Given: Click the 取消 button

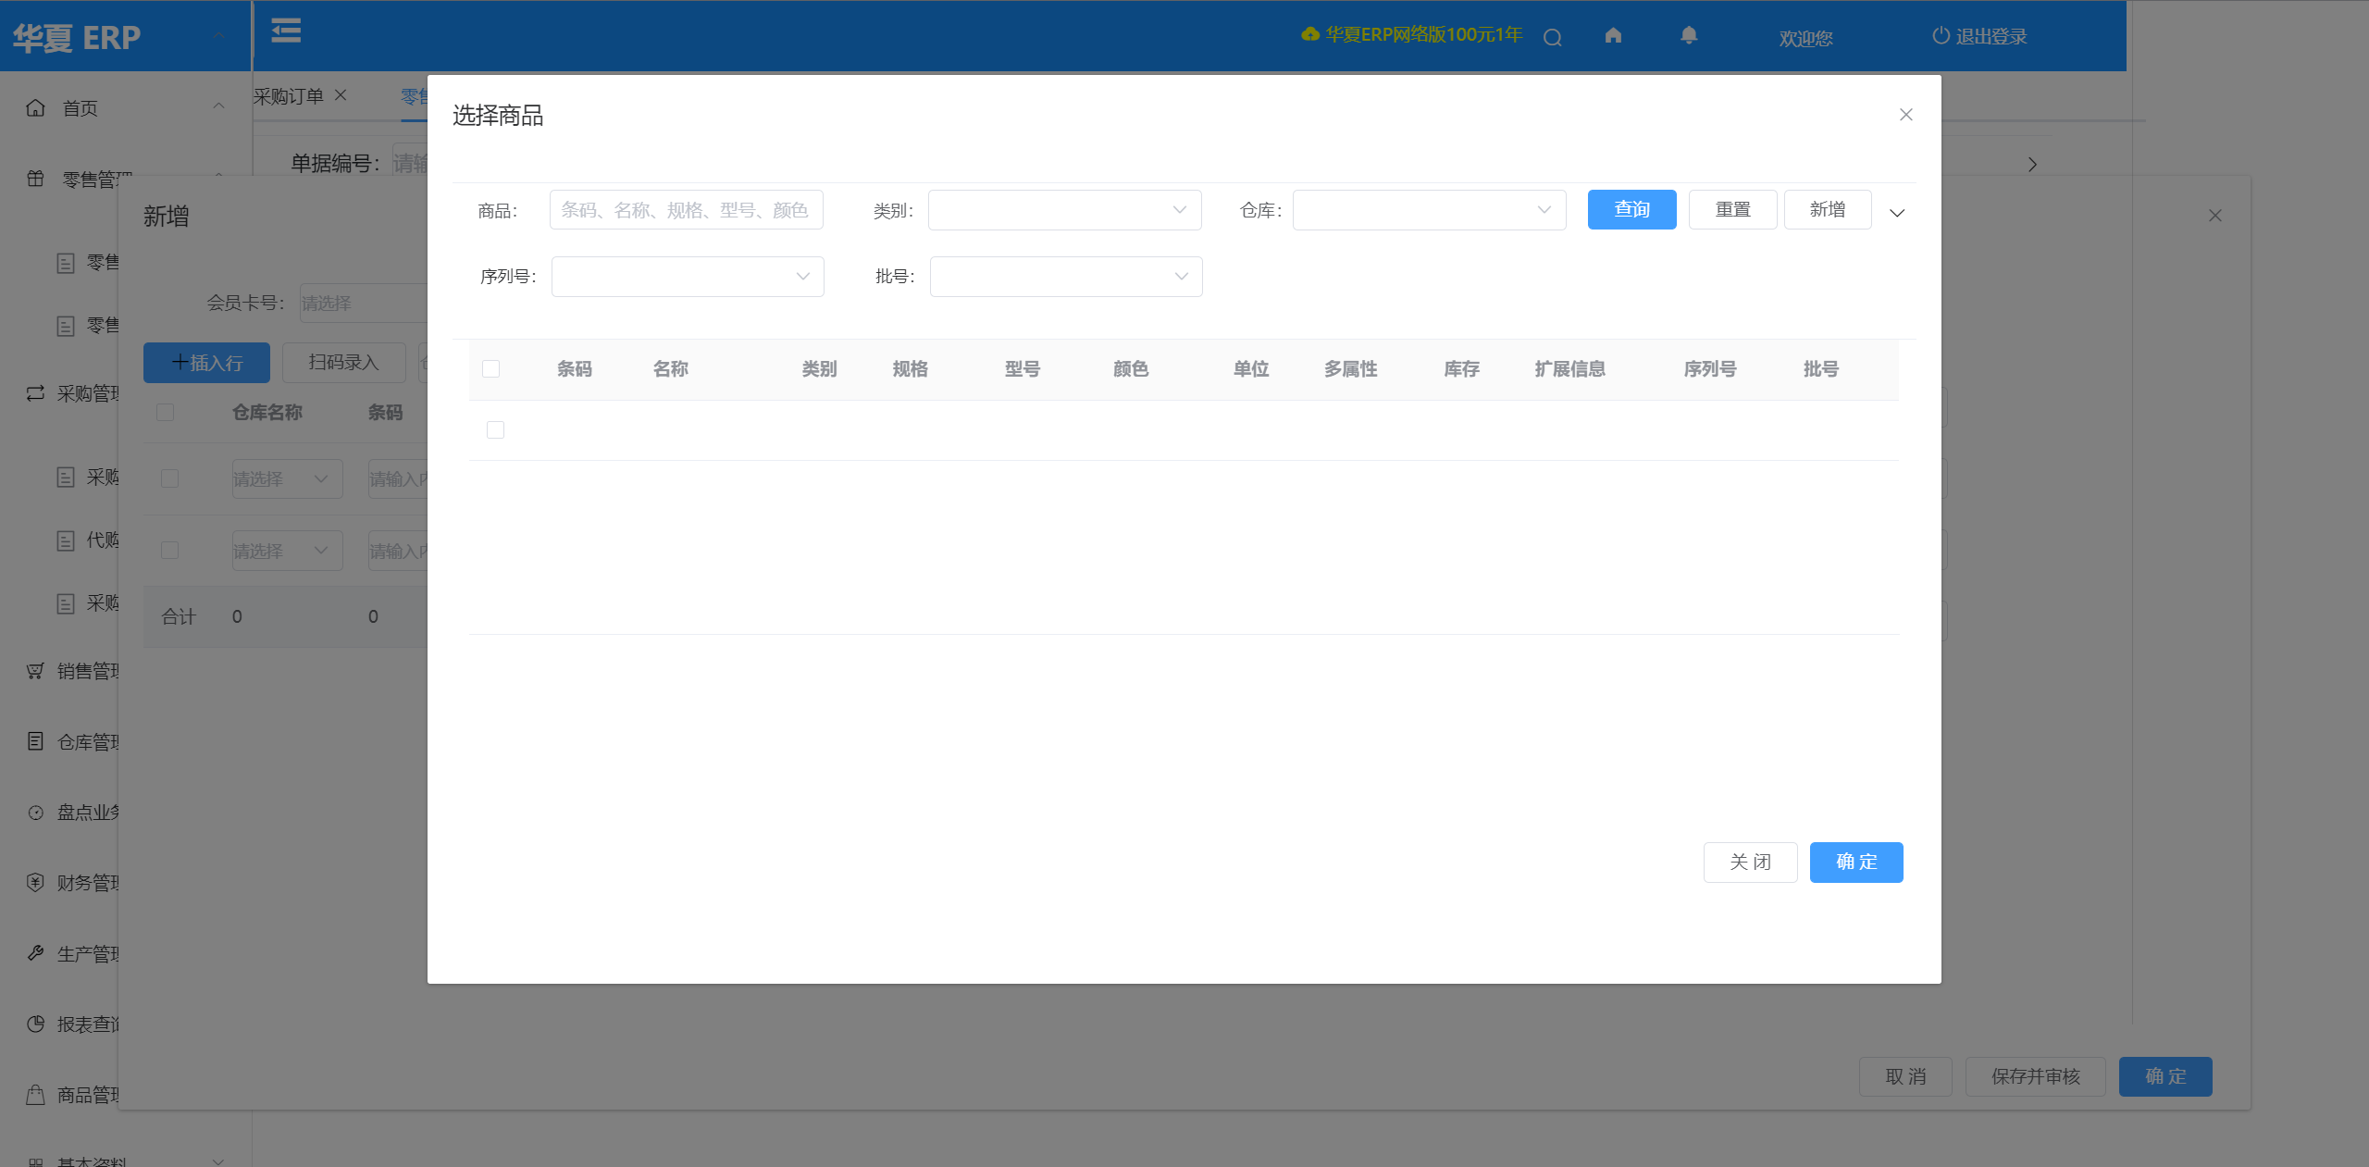Looking at the screenshot, I should pos(1905,1076).
